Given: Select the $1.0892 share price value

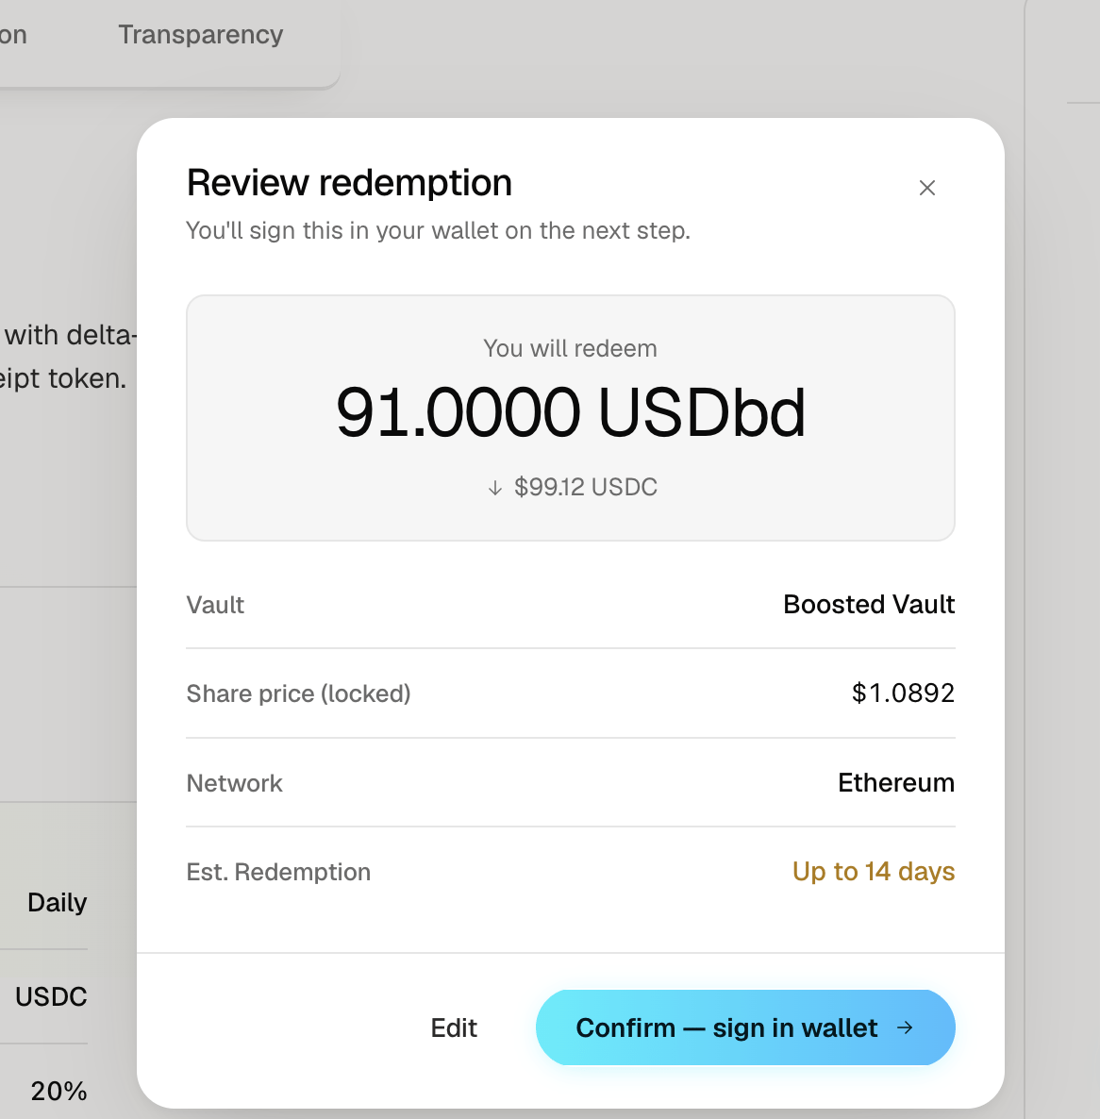Looking at the screenshot, I should click(x=903, y=693).
